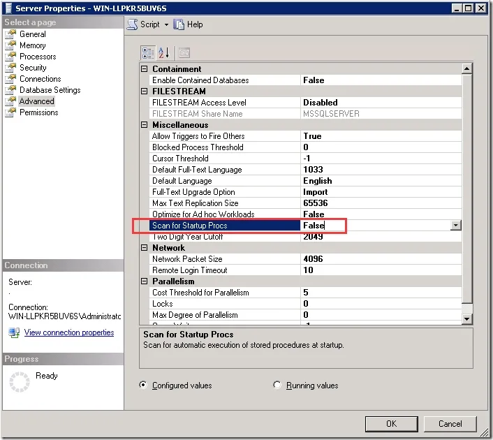The height and width of the screenshot is (440, 493).
Task: Click the server icon in the title bar
Action: click(8, 8)
